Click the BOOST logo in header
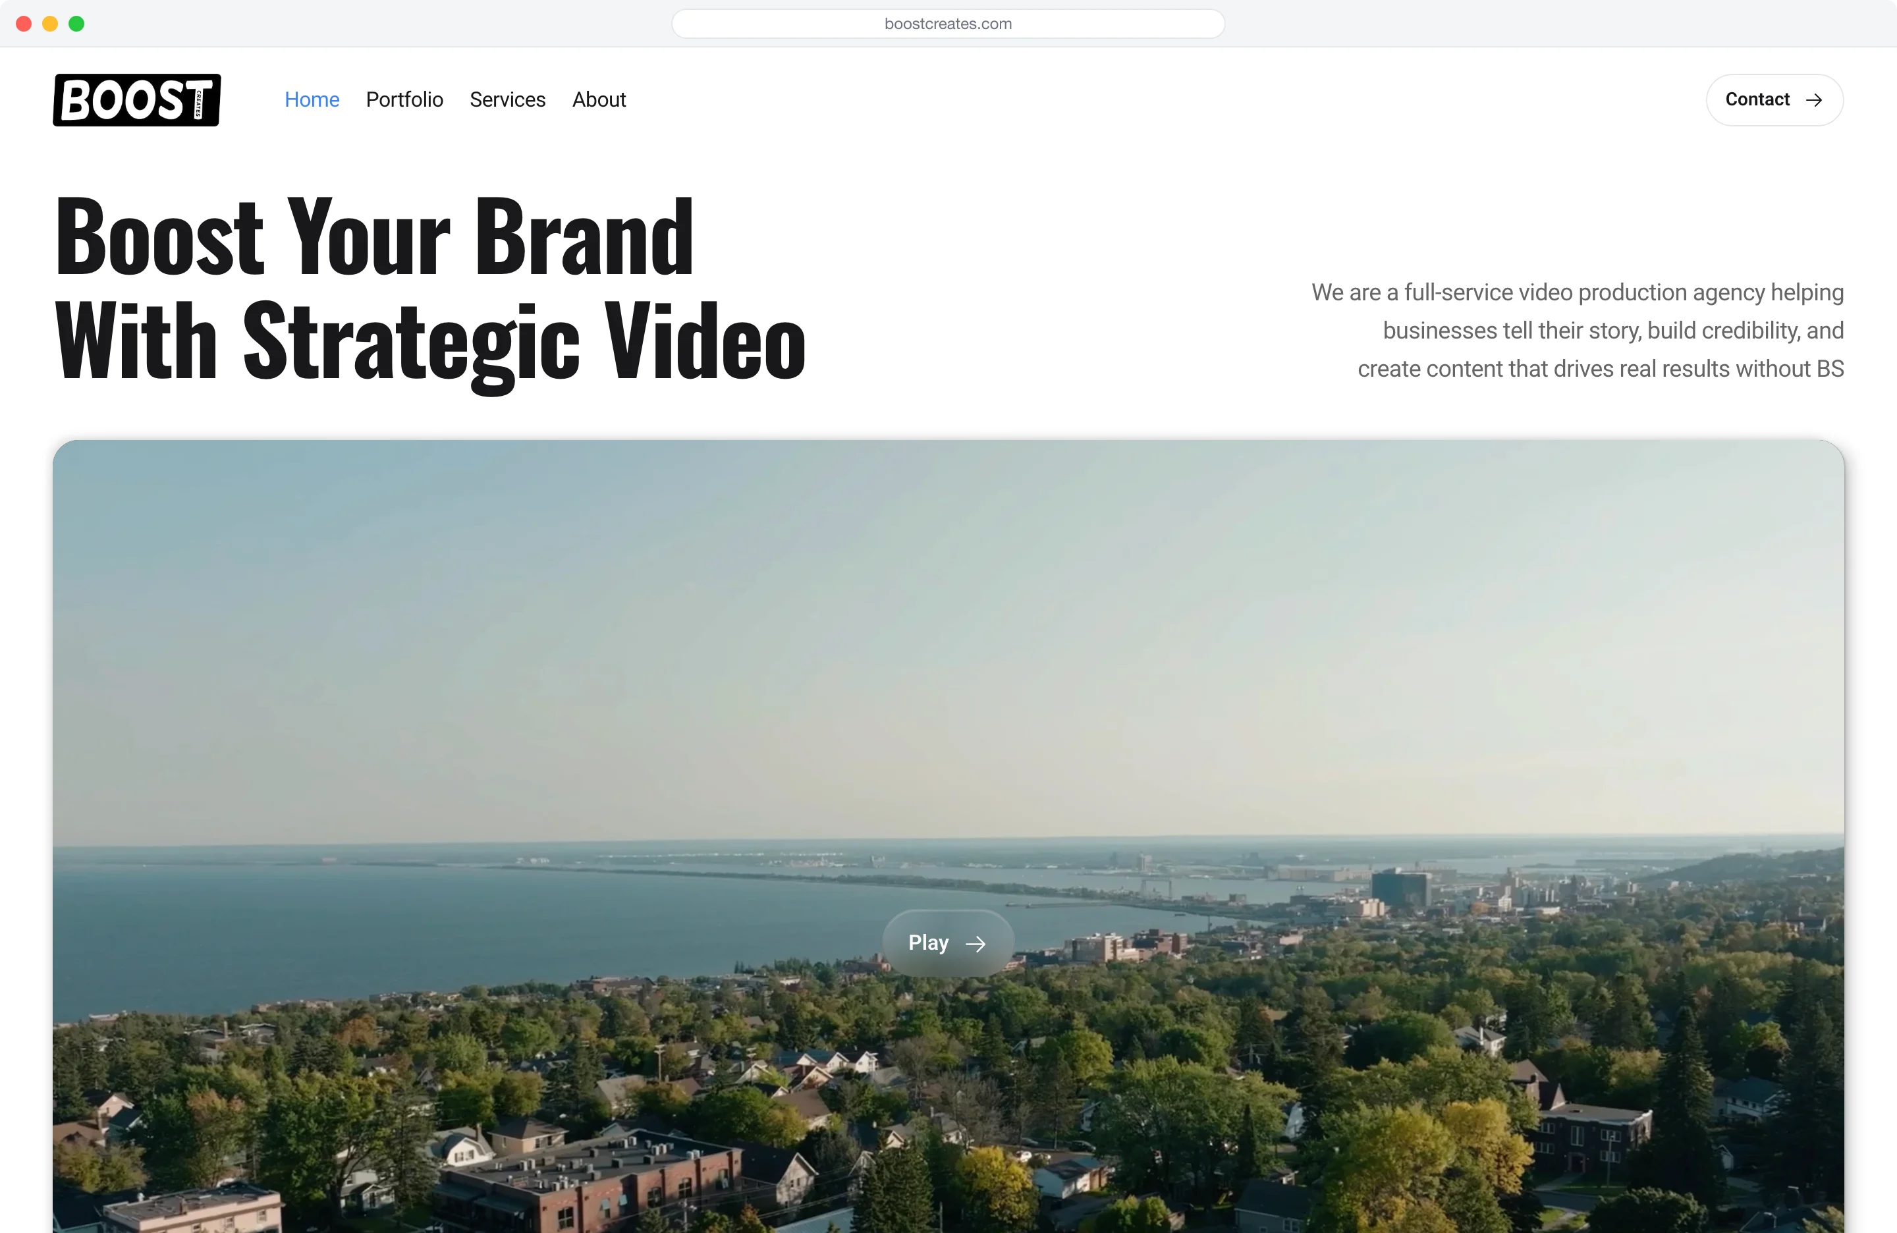 click(137, 99)
